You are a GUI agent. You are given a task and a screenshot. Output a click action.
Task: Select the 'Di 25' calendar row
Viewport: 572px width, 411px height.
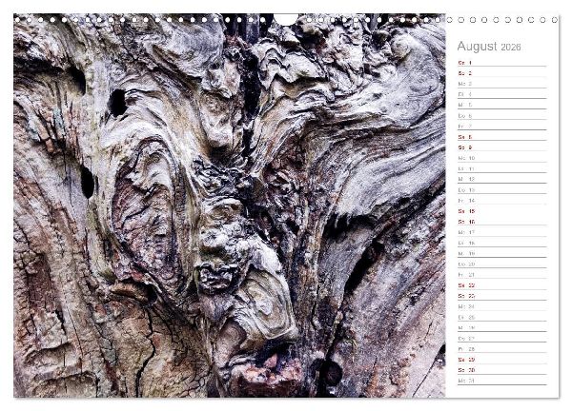coord(502,317)
